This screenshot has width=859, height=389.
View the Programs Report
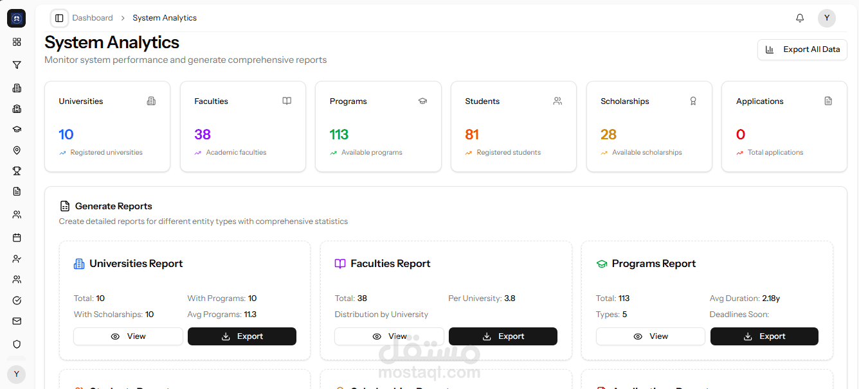650,336
